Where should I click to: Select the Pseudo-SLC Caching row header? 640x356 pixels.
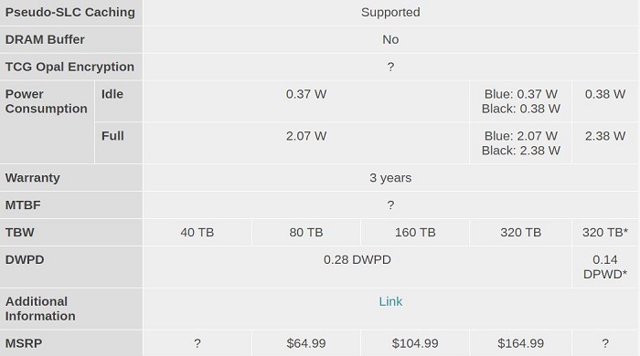(71, 13)
